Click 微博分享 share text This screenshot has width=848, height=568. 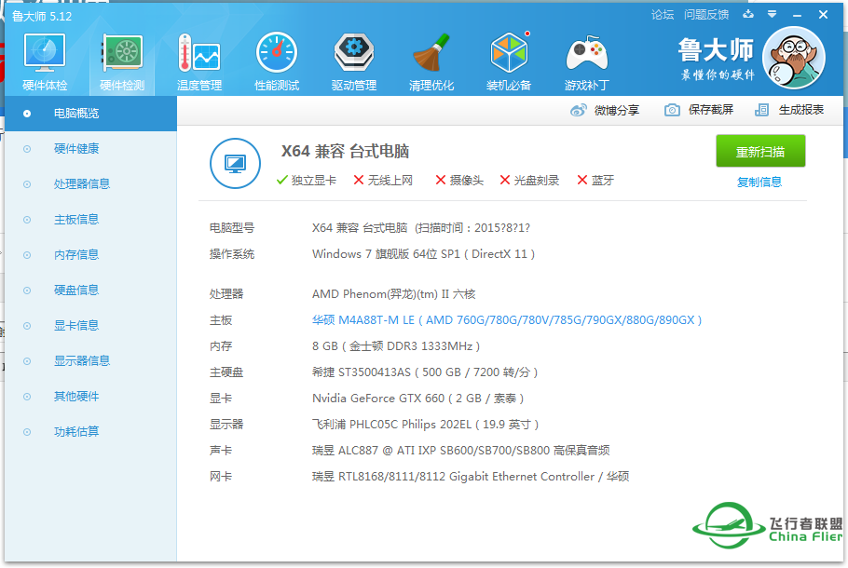[x=617, y=110]
